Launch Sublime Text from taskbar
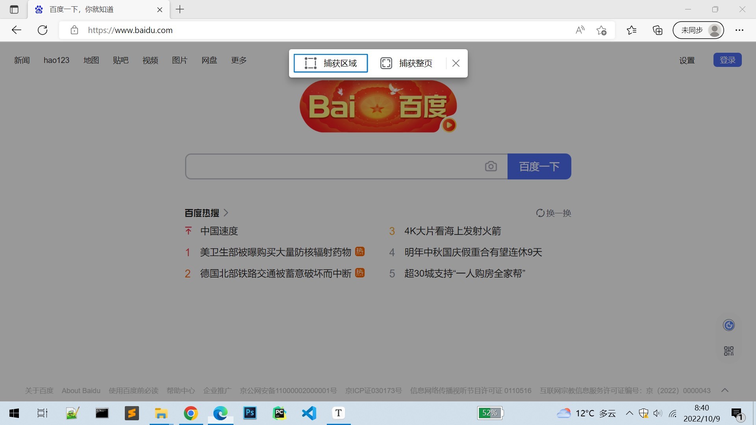 tap(132, 413)
